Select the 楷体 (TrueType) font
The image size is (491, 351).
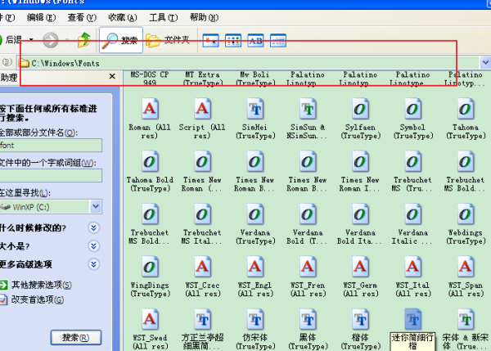coord(360,330)
